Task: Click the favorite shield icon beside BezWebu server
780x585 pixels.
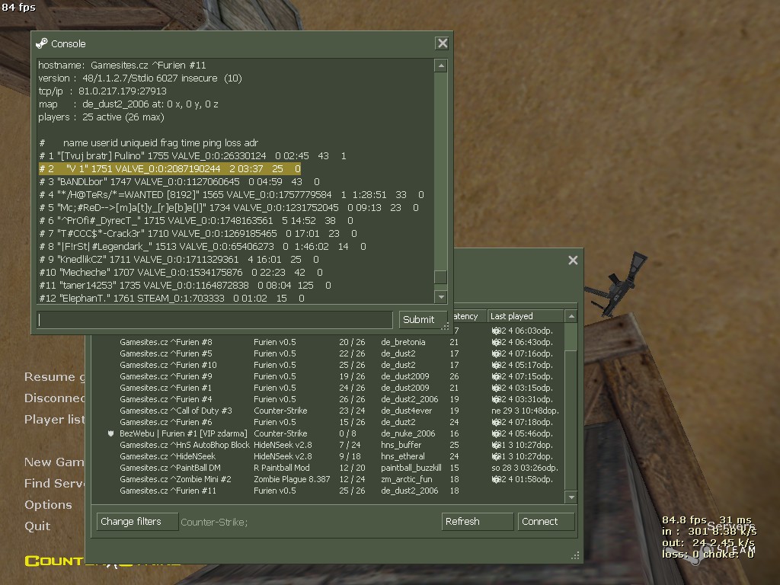Action: pyautogui.click(x=111, y=433)
